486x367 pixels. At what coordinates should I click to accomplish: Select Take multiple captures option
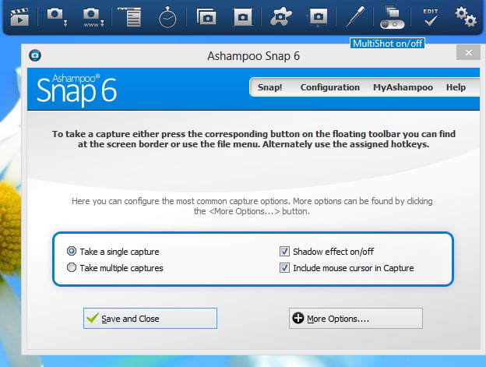(72, 267)
